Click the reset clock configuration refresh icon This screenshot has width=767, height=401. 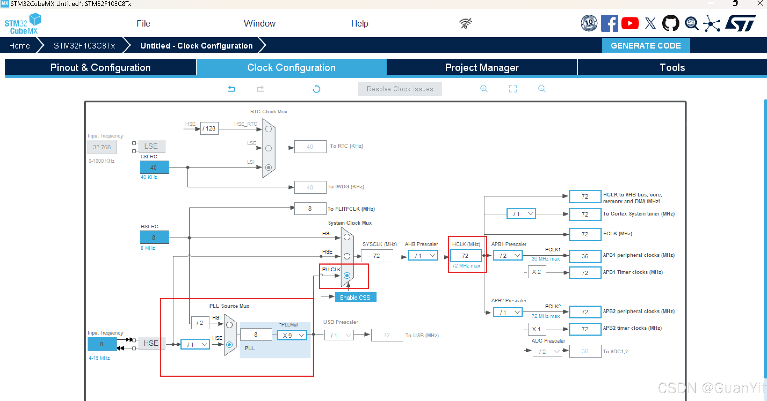(316, 89)
